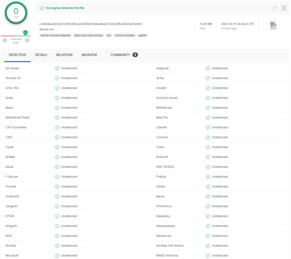Click the McAfee undetected check icon

point(57,246)
